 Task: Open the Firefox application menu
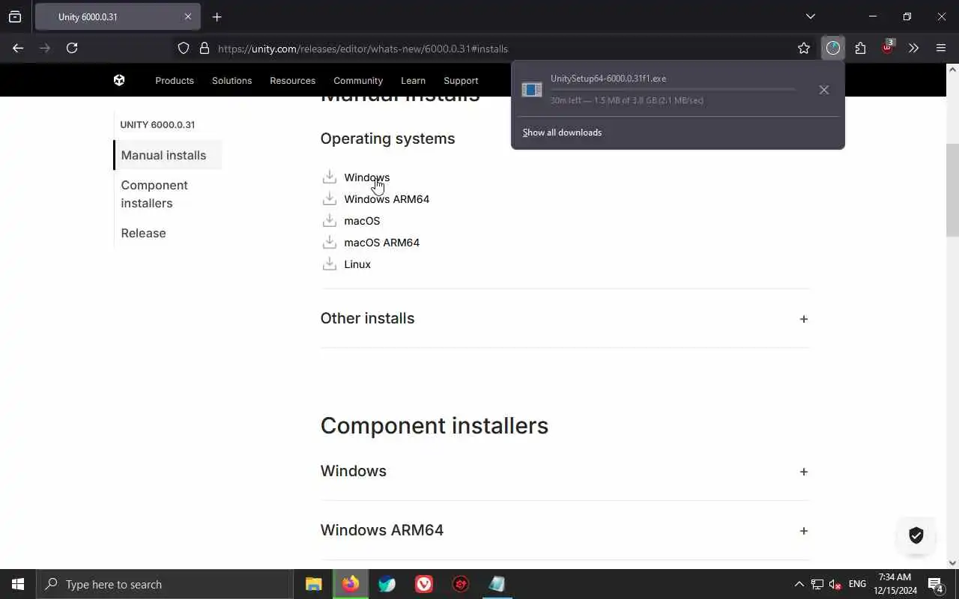tap(941, 48)
